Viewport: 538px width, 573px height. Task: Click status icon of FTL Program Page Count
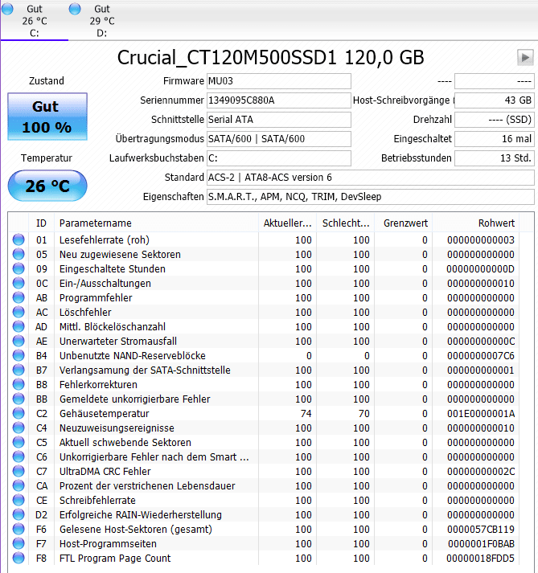click(x=18, y=558)
